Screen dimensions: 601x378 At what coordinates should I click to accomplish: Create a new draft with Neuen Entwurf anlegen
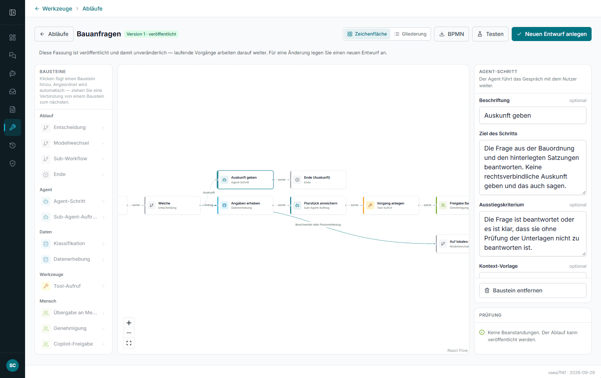click(552, 34)
